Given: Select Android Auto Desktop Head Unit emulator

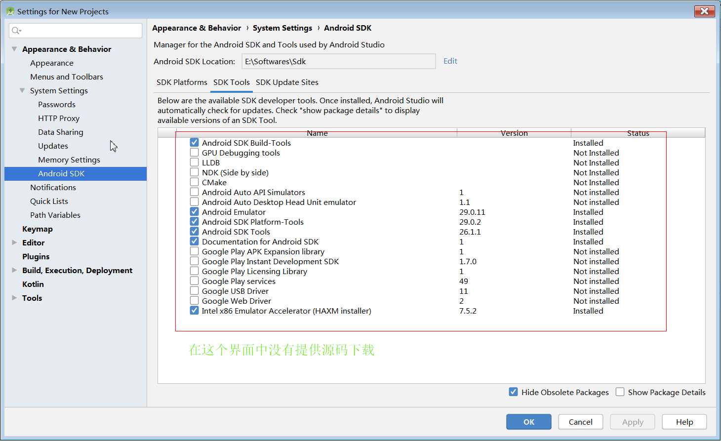Looking at the screenshot, I should [x=279, y=202].
